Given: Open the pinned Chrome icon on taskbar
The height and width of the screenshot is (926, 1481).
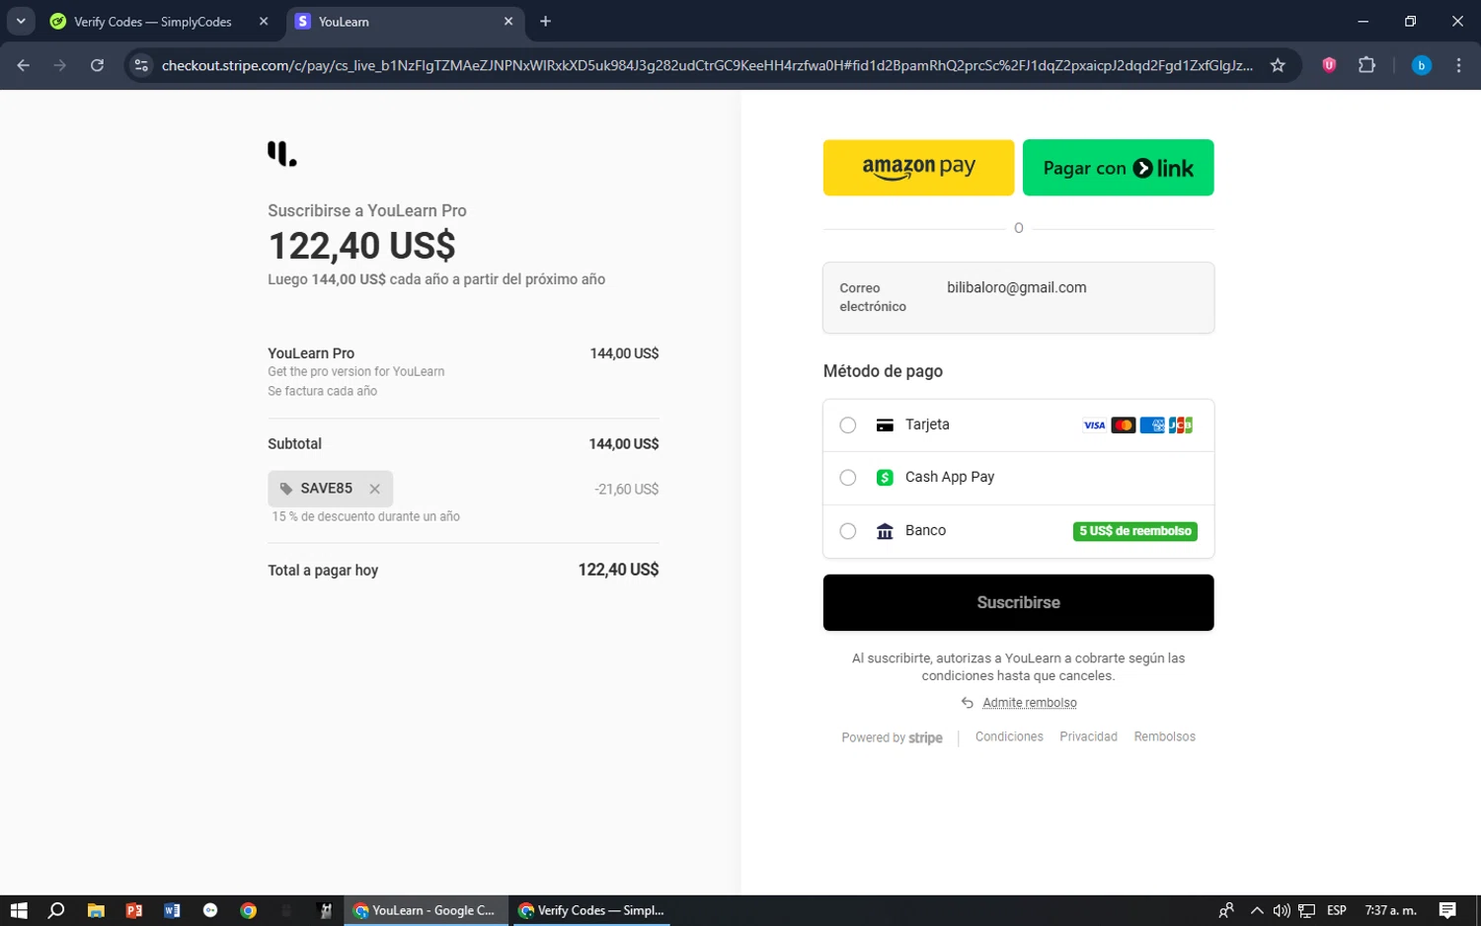Looking at the screenshot, I should click(249, 910).
